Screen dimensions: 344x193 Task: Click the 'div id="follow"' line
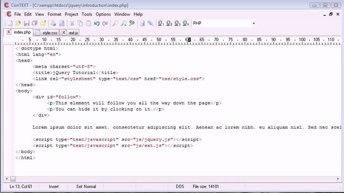(57, 97)
